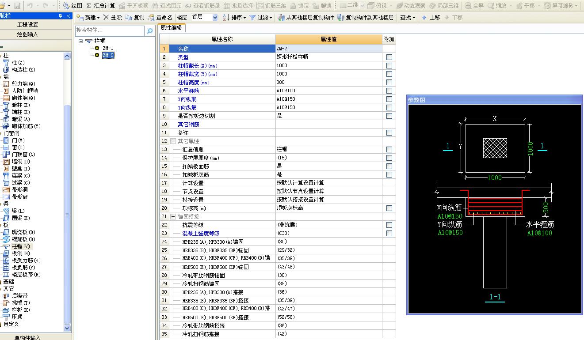
Task: Click 重命名 rename component button
Action: point(160,18)
